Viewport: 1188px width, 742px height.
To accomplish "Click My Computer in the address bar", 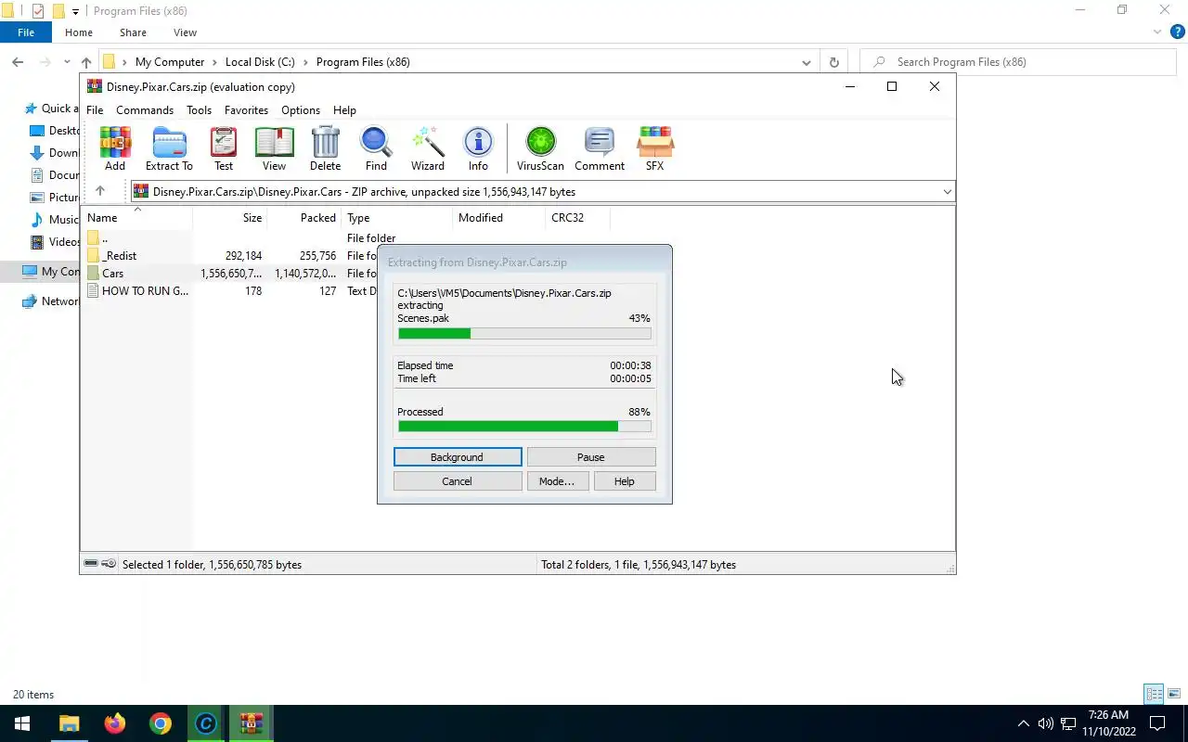I will (x=170, y=62).
